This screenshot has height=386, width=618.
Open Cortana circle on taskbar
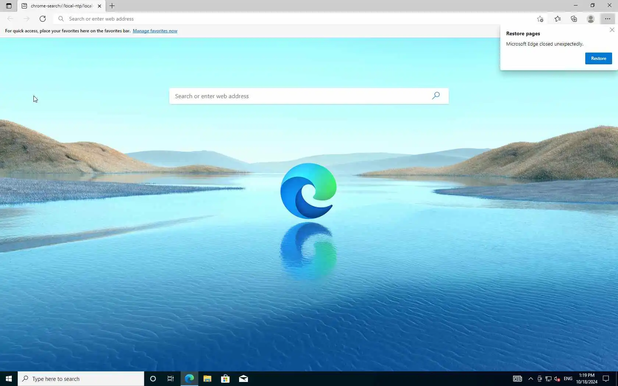[x=153, y=379]
